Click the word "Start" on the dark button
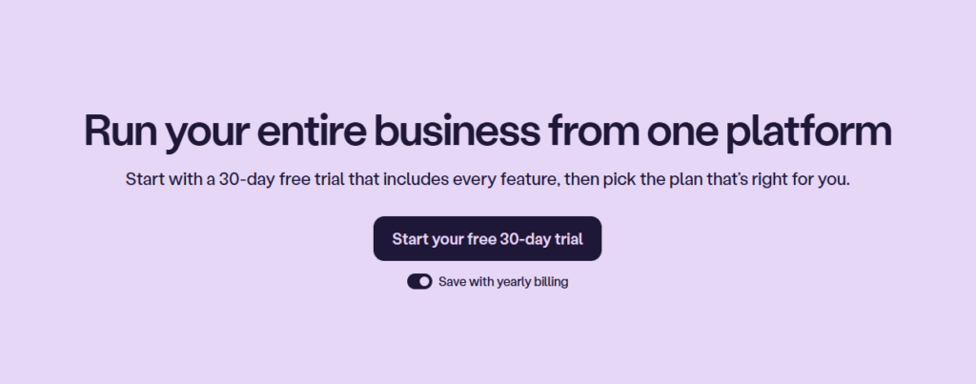976x384 pixels. [x=411, y=238]
